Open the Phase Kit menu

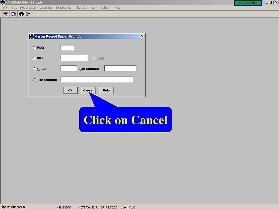(81, 8)
